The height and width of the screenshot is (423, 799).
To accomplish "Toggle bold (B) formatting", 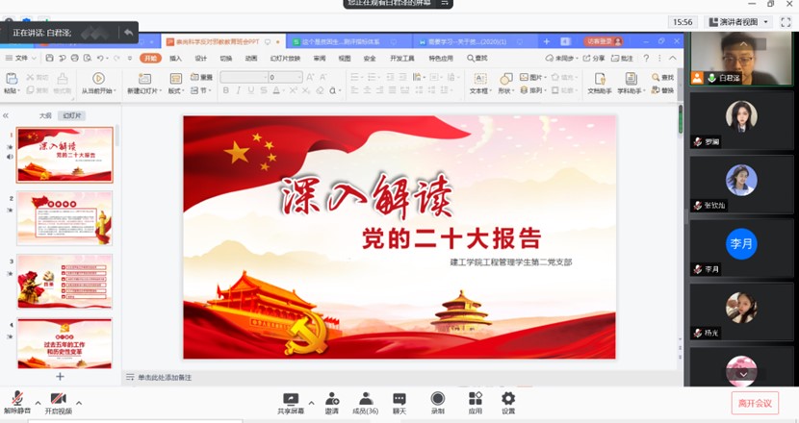I will point(225,90).
